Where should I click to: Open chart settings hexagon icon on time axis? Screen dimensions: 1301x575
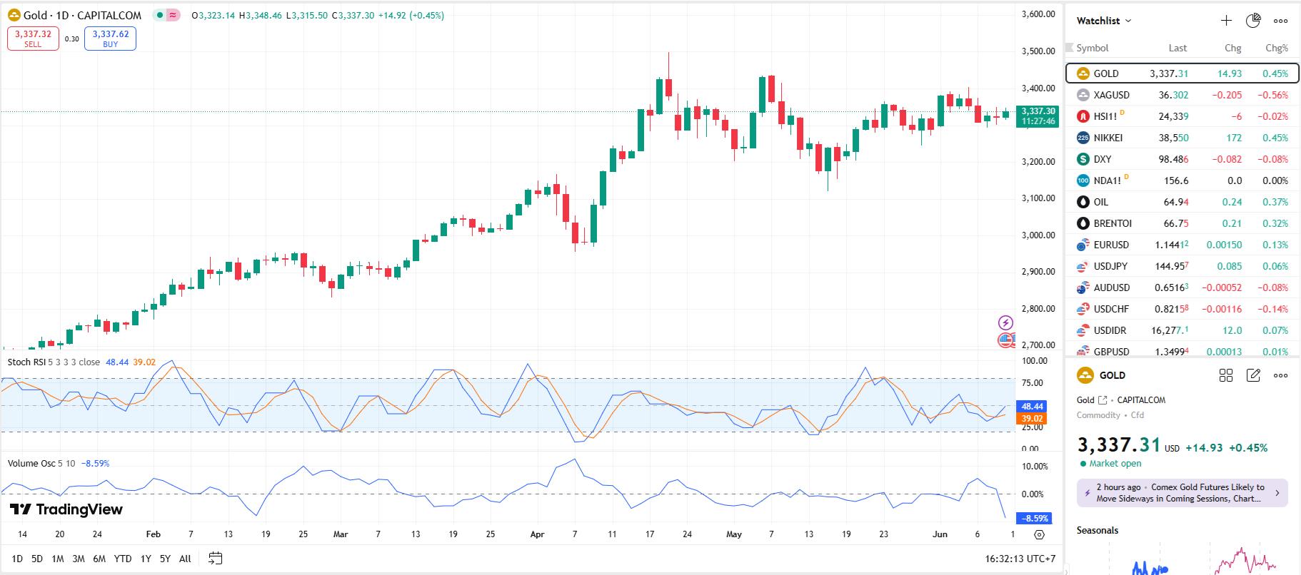(1039, 534)
